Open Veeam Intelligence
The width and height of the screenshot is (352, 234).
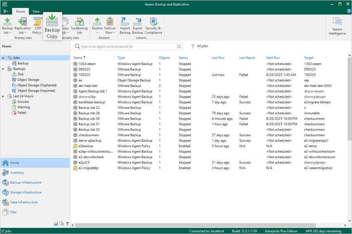coord(337,27)
